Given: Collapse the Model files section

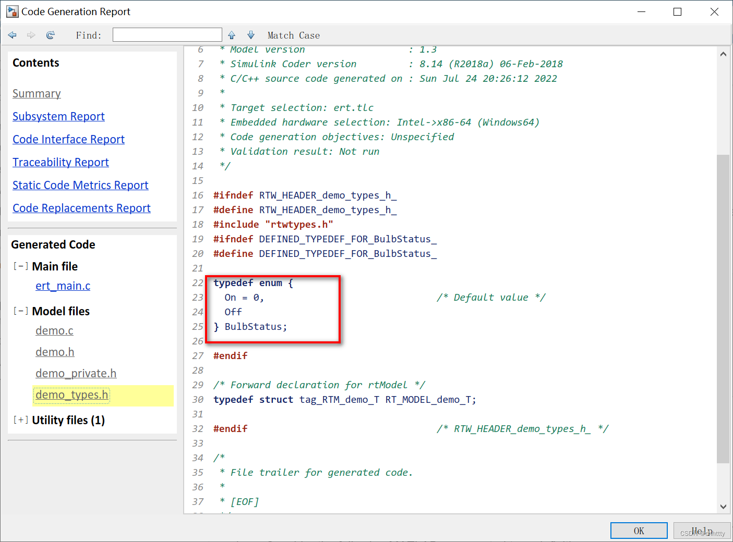Looking at the screenshot, I should pyautogui.click(x=21, y=311).
